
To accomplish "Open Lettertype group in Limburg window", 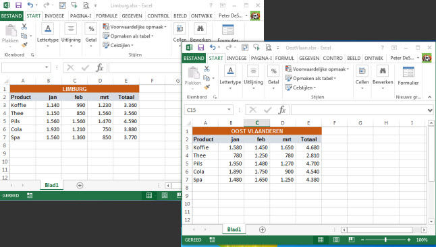I will 47,34.
